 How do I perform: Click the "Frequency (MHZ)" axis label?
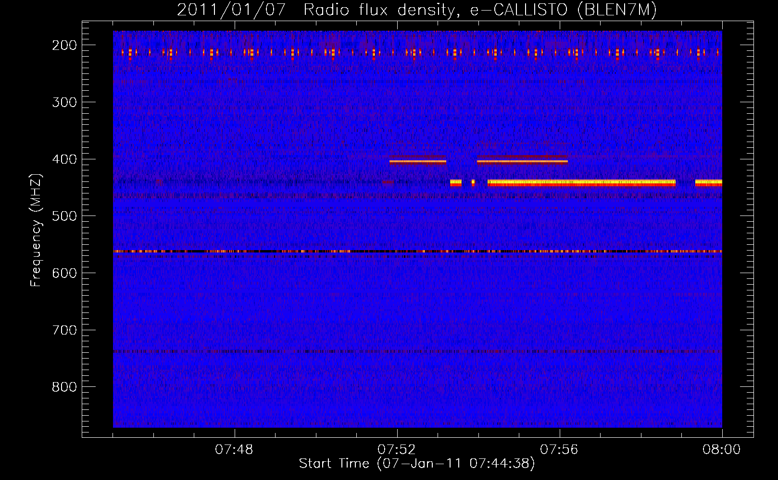point(36,230)
